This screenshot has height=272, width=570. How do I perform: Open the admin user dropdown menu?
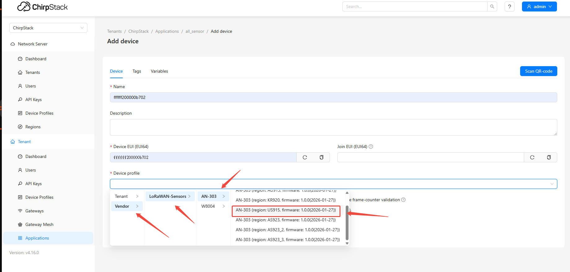tap(539, 6)
